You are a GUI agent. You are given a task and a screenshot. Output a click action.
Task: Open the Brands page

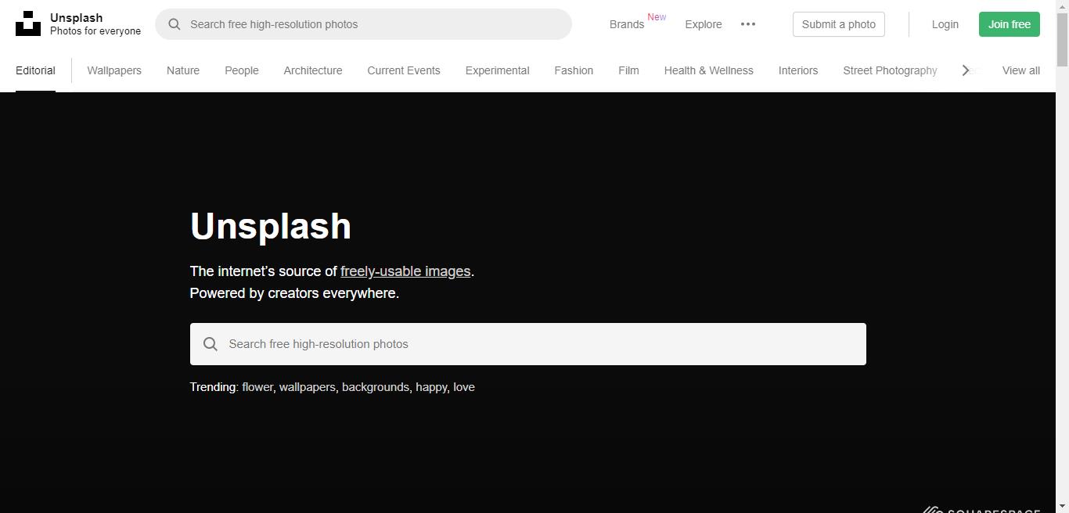627,24
